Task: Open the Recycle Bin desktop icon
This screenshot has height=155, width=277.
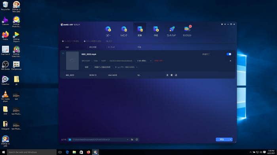Action: 5,6
